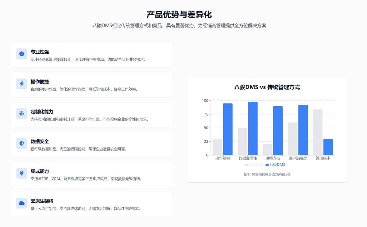
Task: Open the 云原生架构 card heading
Action: coord(42,201)
